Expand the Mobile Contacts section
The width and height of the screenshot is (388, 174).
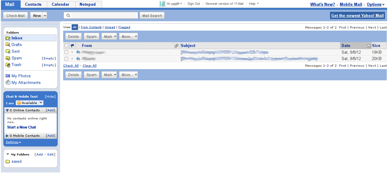7,136
